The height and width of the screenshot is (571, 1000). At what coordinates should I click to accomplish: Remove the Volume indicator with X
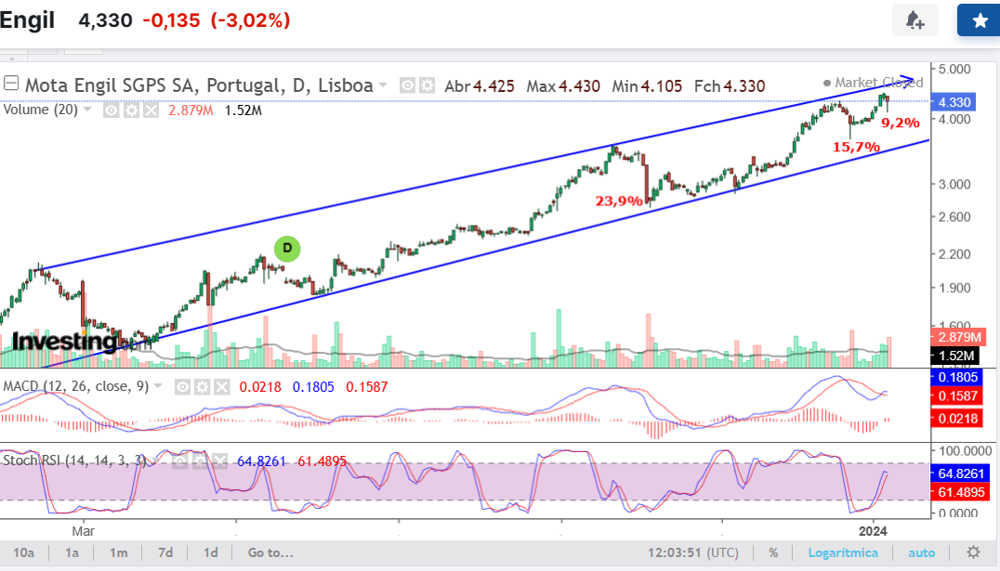151,110
